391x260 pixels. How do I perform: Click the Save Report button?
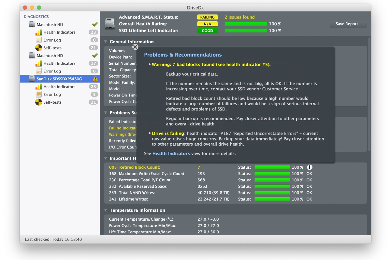tap(348, 24)
